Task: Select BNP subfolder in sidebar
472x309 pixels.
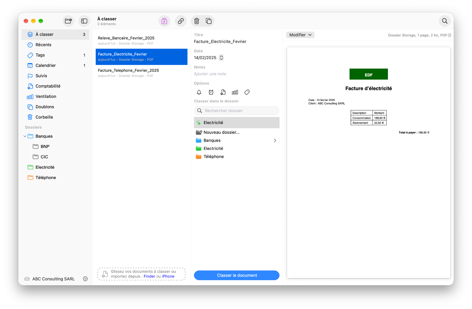Action: 55,147
